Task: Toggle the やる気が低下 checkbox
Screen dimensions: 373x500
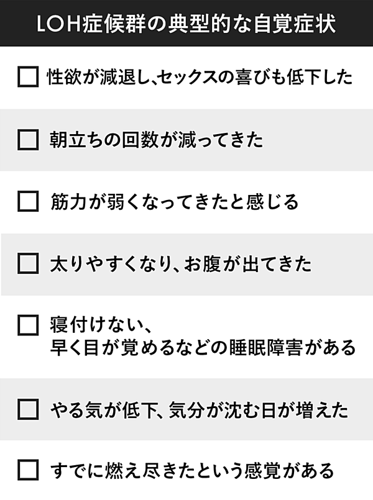Action: click(x=28, y=409)
